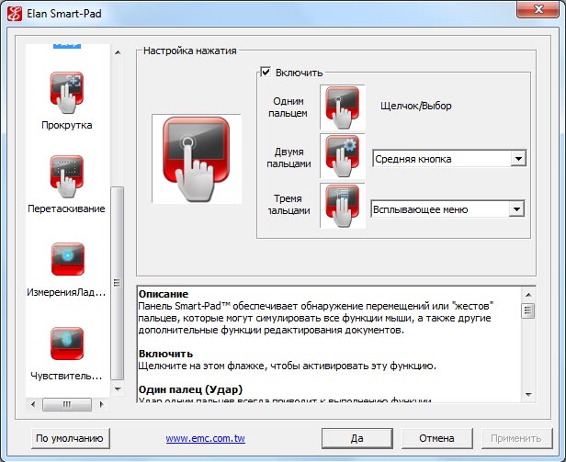
Task: Click description panel scroll down arrow
Action: pos(528,394)
